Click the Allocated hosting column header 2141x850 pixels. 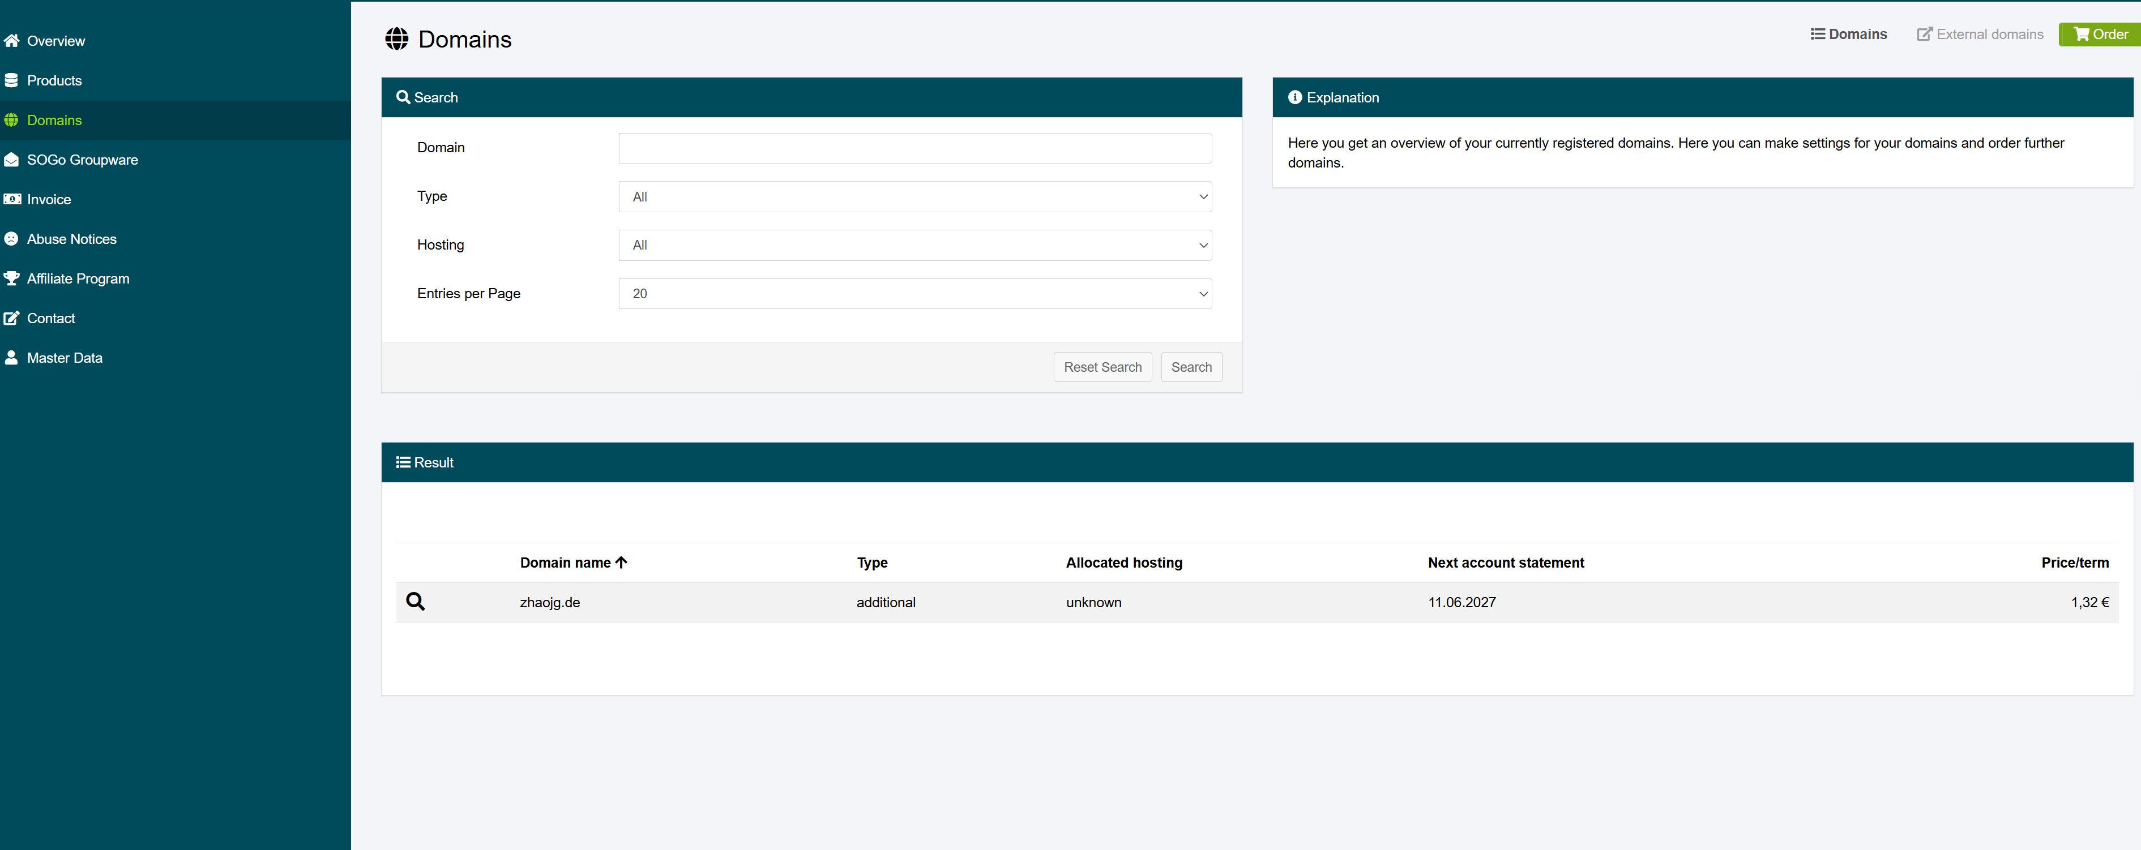(x=1123, y=563)
